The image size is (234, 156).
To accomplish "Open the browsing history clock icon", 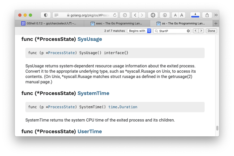I will coord(125,15).
